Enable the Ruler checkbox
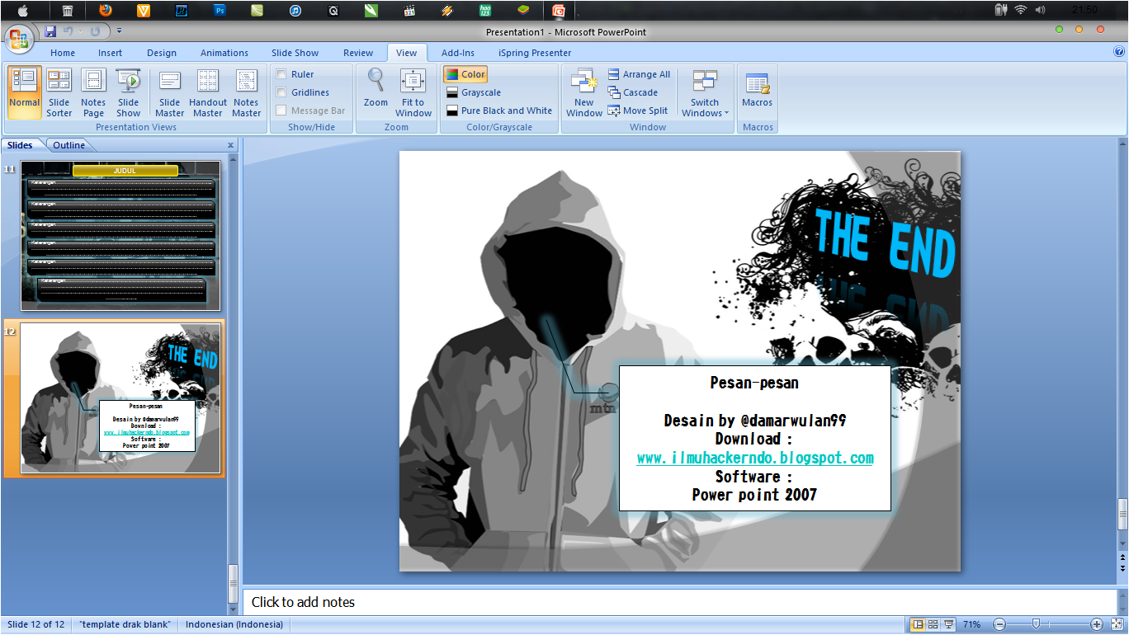1129x635 pixels. click(x=281, y=74)
